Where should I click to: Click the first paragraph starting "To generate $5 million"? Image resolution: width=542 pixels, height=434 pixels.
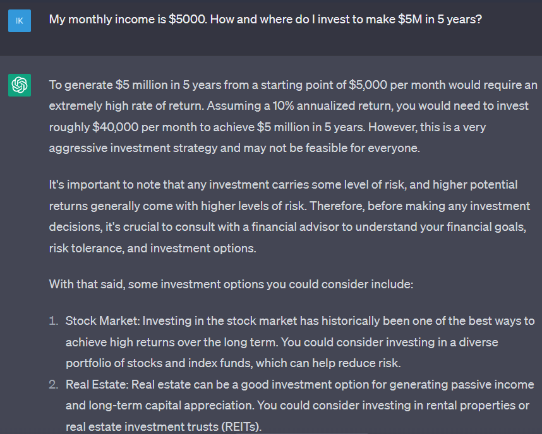click(x=293, y=116)
